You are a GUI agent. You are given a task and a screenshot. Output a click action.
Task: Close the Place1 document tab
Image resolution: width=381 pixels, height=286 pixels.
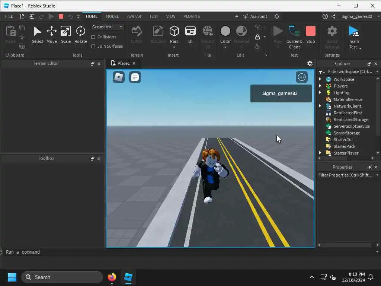134,63
